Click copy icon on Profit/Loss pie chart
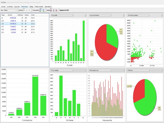 coord(162,70)
